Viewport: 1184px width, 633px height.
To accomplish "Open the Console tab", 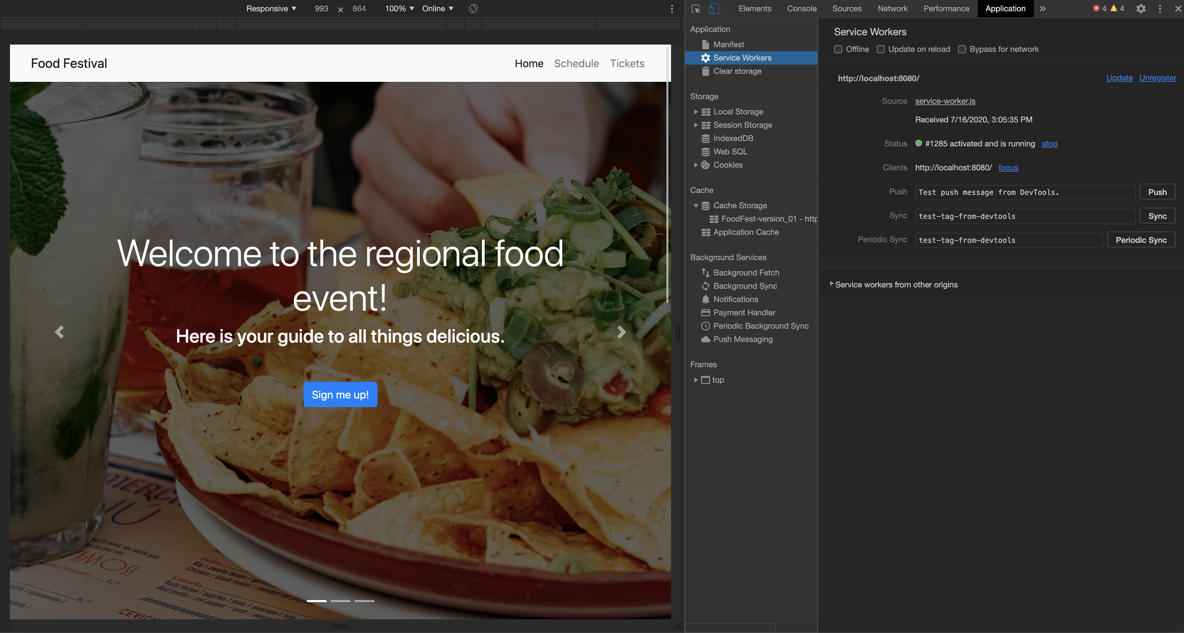I will tap(802, 9).
